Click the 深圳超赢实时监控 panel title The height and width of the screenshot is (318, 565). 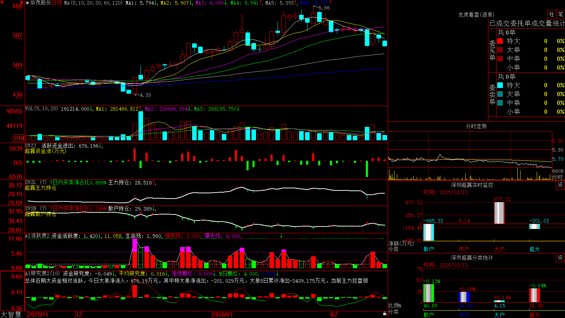click(472, 185)
